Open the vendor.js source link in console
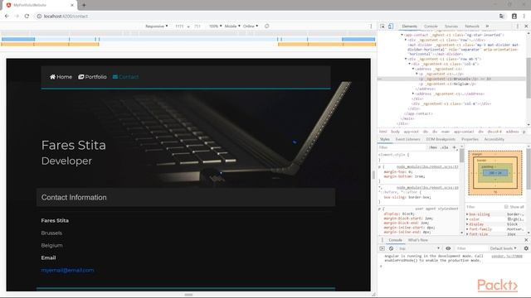 (x=507, y=256)
